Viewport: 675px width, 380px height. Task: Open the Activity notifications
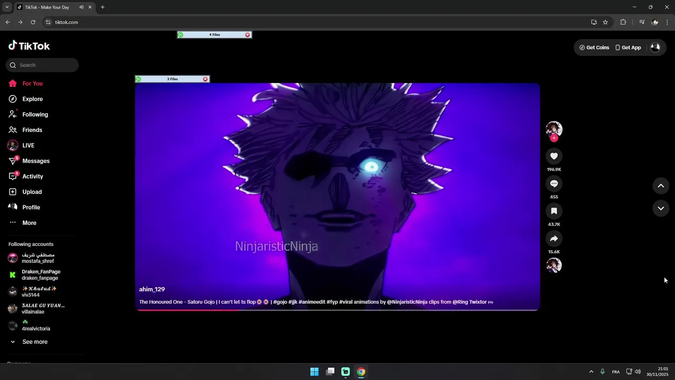[32, 176]
